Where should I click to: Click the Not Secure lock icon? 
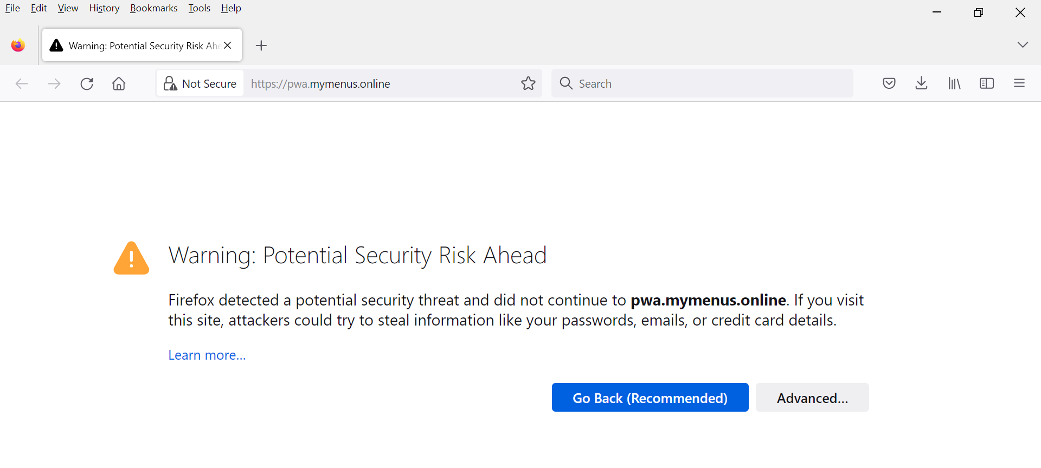170,83
